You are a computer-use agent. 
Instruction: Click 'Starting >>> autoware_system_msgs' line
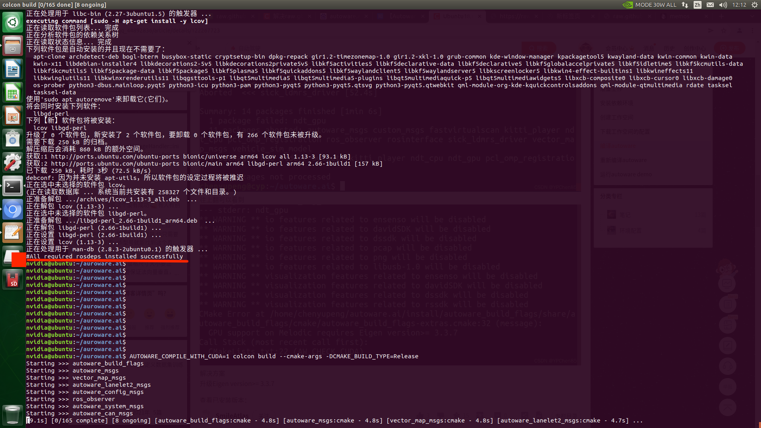click(x=85, y=406)
